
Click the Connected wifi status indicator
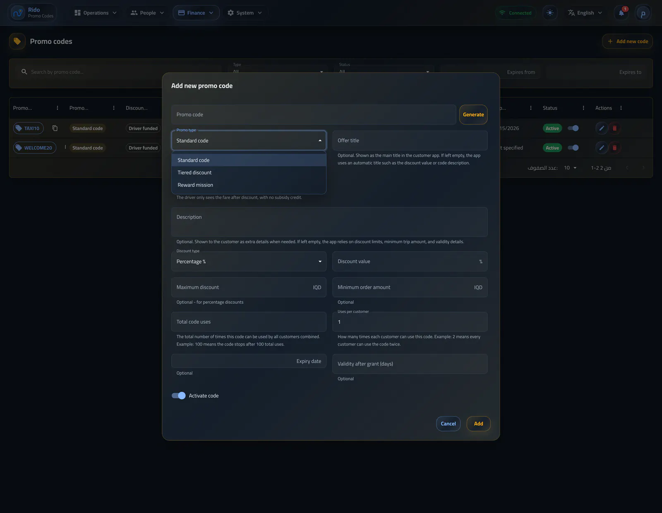[516, 13]
